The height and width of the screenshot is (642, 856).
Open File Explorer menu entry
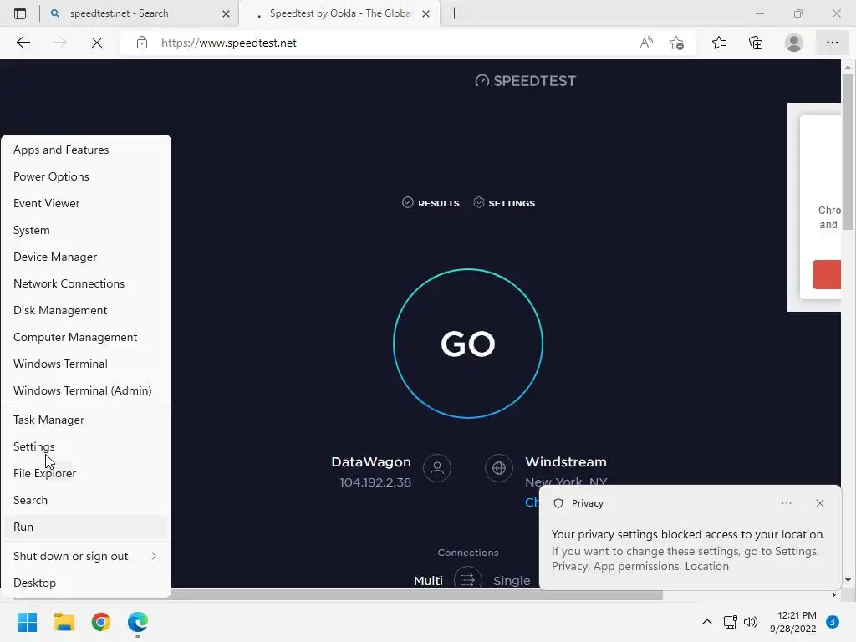point(86,473)
